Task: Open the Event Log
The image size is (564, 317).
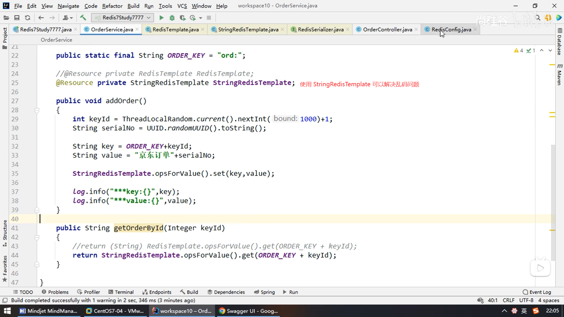Action: tap(537, 292)
